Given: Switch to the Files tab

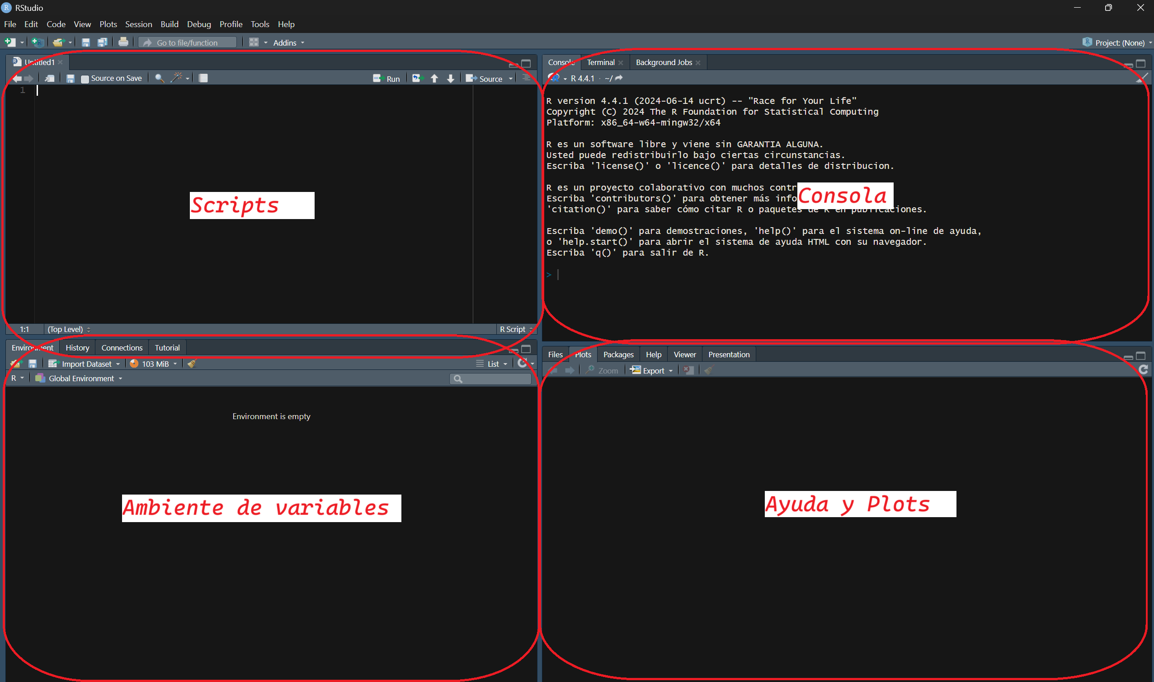Looking at the screenshot, I should 555,355.
